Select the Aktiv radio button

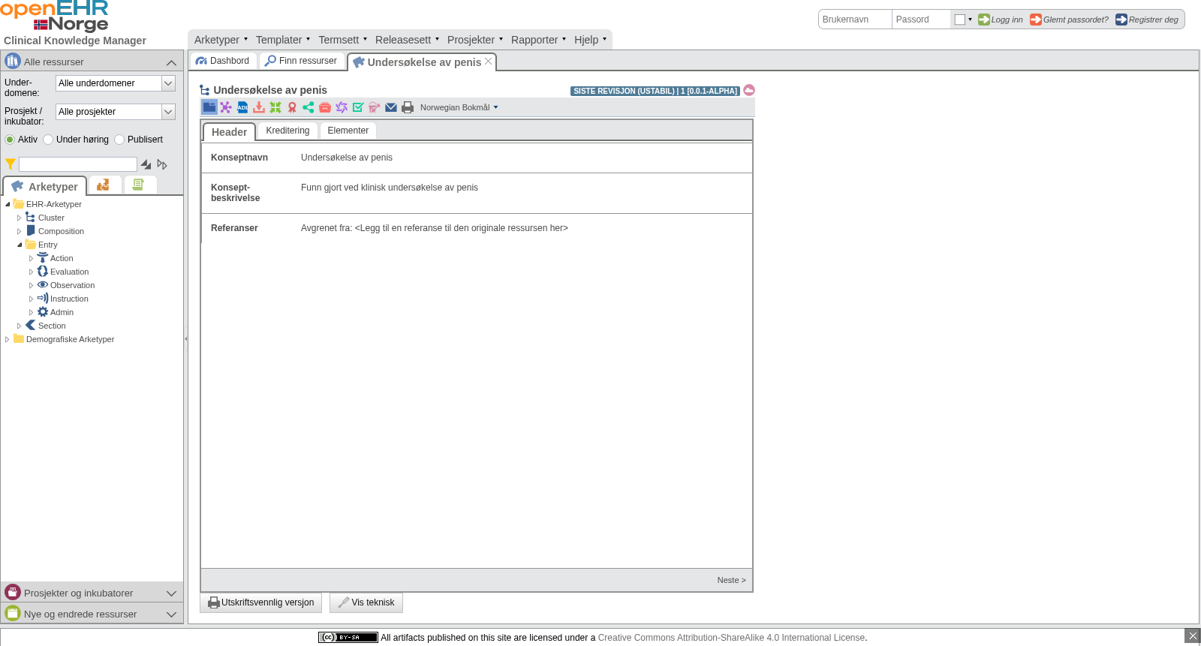point(10,140)
